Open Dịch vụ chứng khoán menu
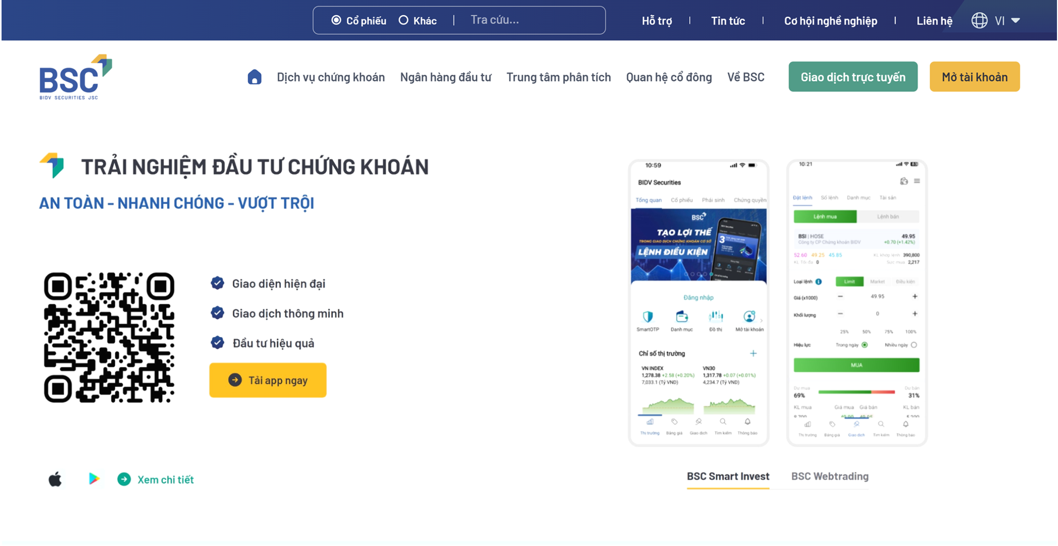 [x=331, y=77]
